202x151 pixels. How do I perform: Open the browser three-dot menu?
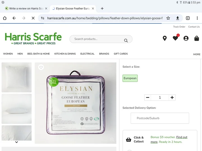[x=197, y=18]
